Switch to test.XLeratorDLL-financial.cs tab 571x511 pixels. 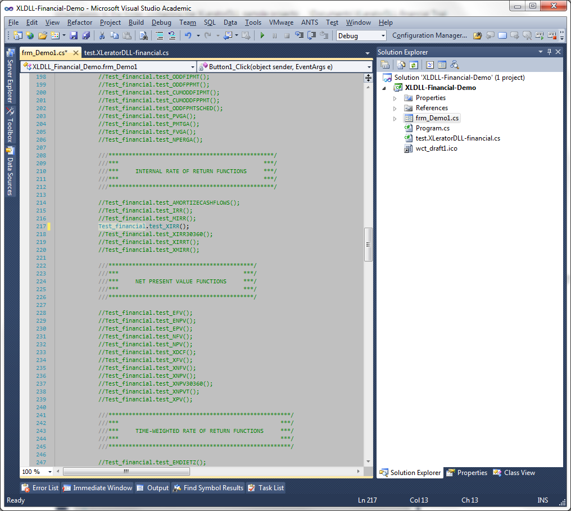[x=126, y=53]
